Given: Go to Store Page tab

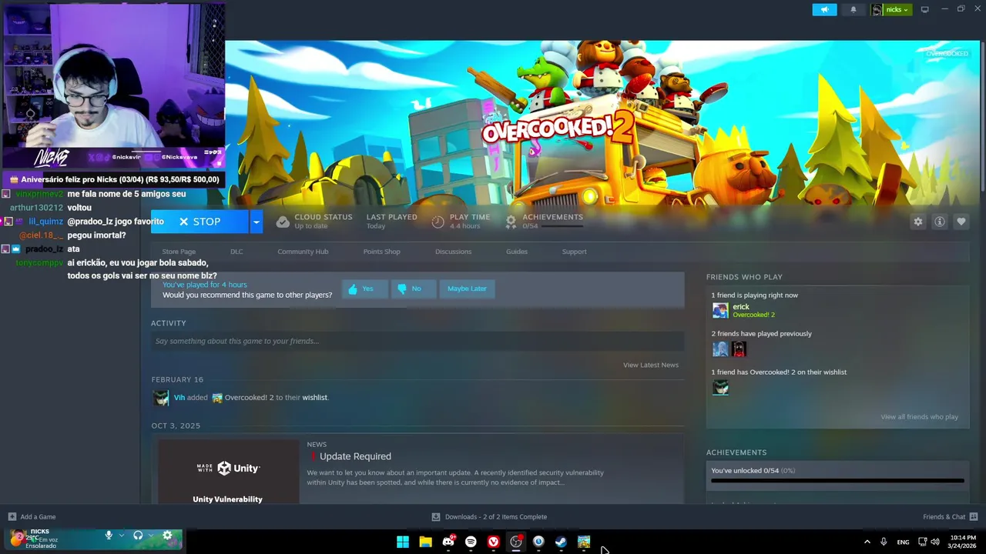Looking at the screenshot, I should coord(179,252).
